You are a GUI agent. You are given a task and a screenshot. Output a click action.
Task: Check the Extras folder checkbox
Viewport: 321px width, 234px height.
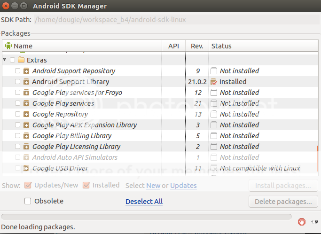pos(12,60)
